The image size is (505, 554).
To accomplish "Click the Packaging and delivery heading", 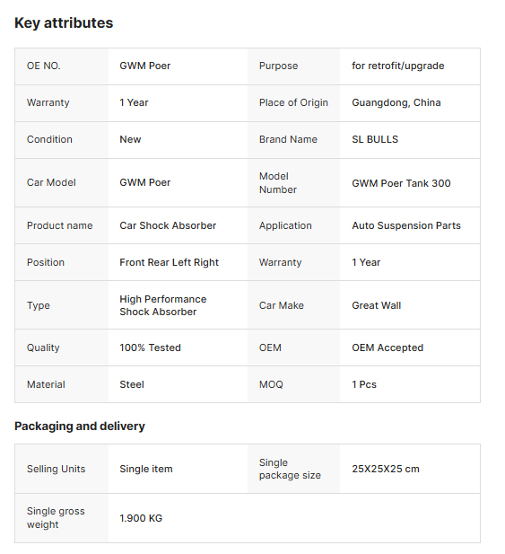I will pos(80,426).
